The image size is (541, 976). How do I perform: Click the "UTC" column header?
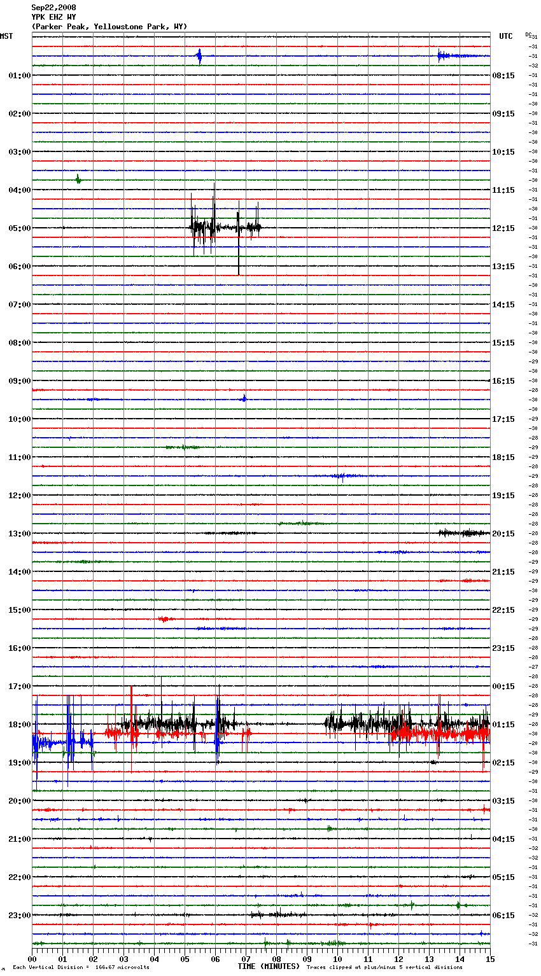tap(506, 36)
